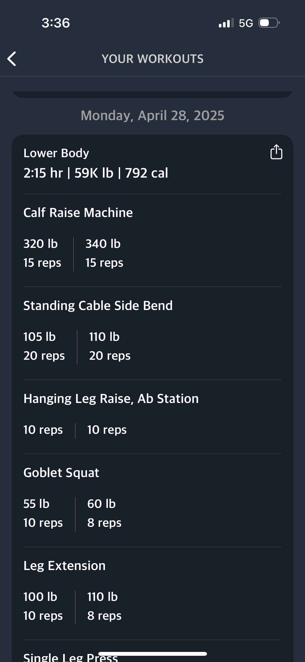Select the 105 lb side bend set

44,346
